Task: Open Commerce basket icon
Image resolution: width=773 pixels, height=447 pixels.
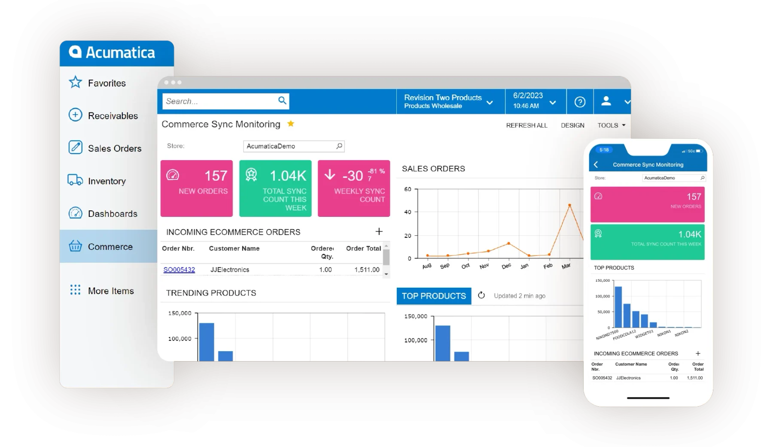Action: click(x=76, y=246)
